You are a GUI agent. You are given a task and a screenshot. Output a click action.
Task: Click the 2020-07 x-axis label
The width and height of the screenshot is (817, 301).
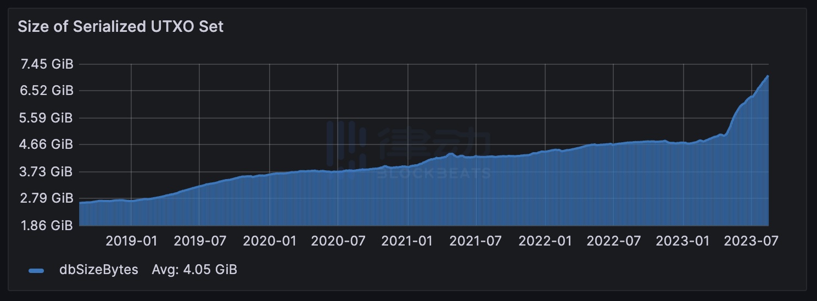point(338,241)
